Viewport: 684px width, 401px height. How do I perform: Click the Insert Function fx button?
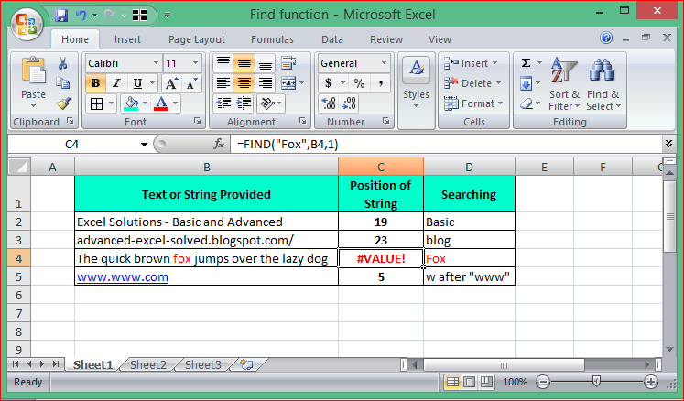[x=219, y=144]
